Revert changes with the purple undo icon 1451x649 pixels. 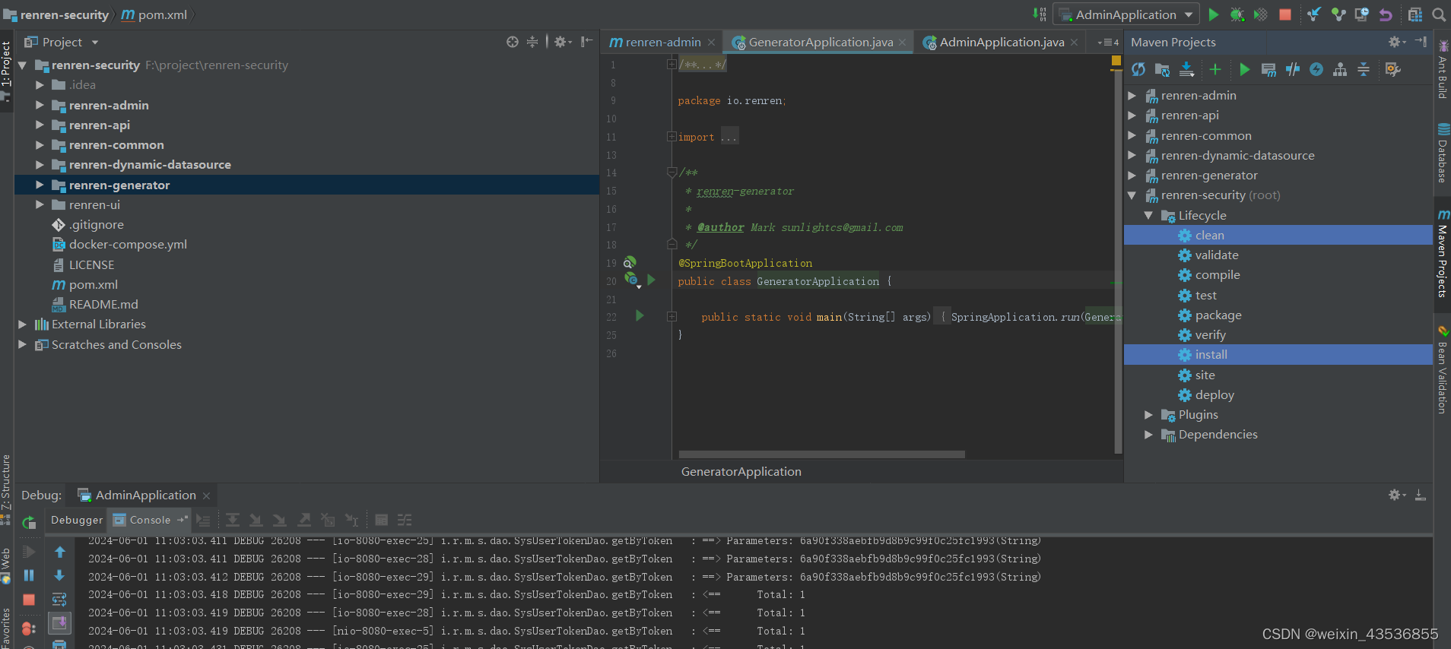(1386, 14)
